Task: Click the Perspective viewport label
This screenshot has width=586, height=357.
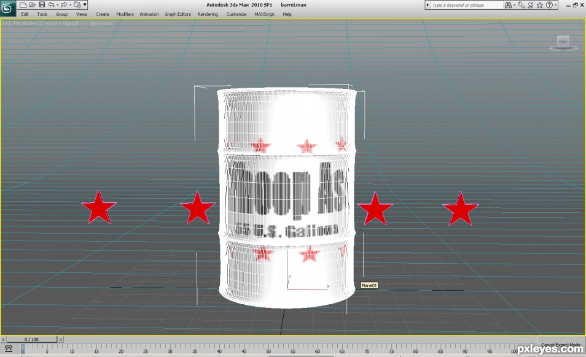Action: tap(25, 23)
